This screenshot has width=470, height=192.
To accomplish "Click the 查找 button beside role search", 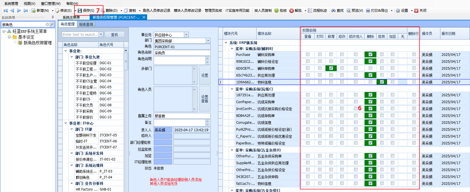I will [x=114, y=35].
